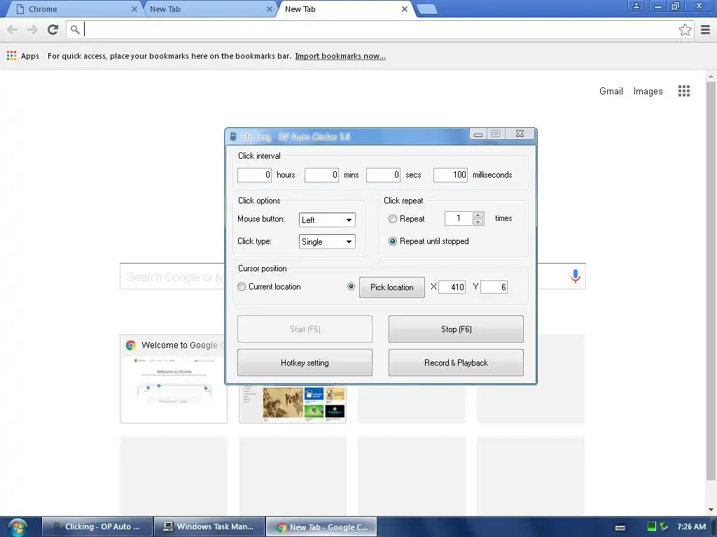
Task: Click the clock showing 7:26 AM
Action: 691,527
